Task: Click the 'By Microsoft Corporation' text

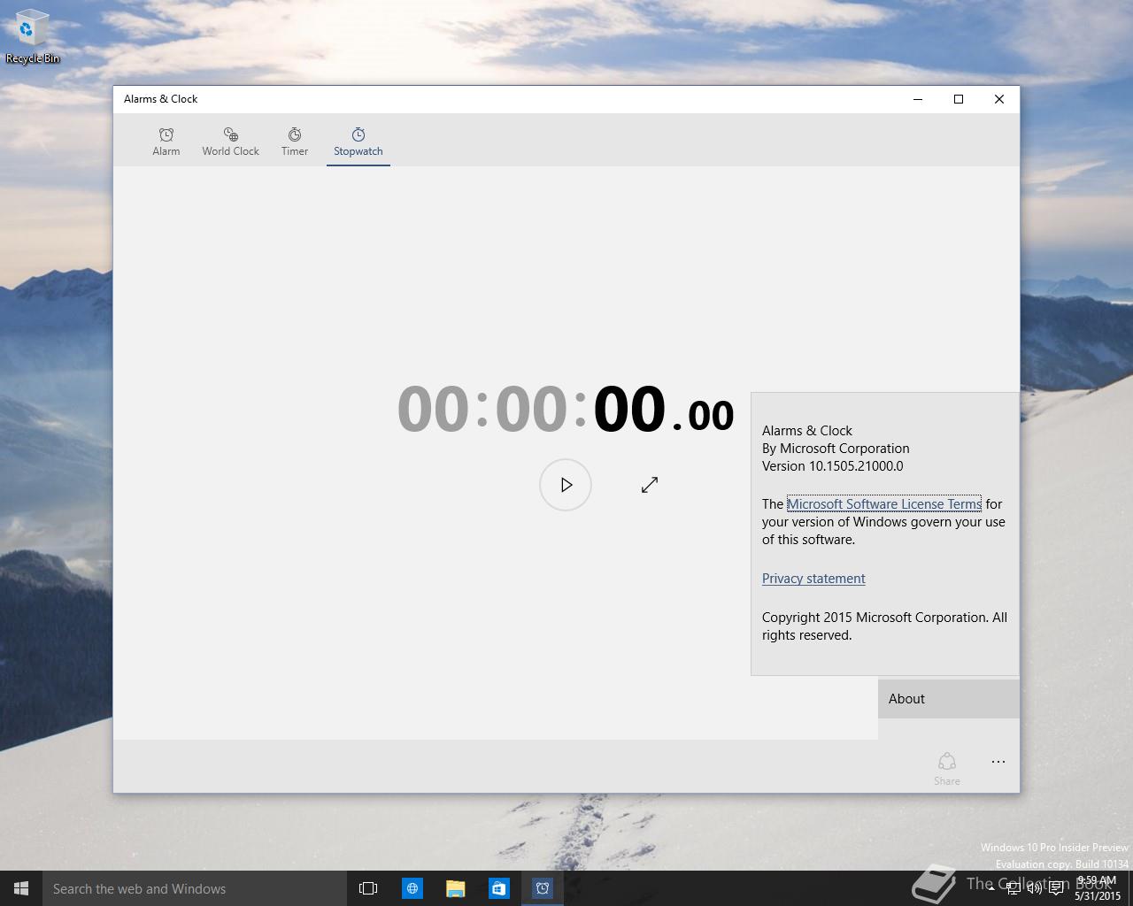Action: (836, 449)
